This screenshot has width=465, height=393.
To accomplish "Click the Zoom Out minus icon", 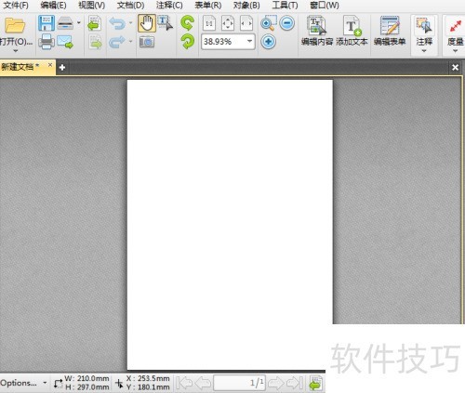I will (287, 23).
